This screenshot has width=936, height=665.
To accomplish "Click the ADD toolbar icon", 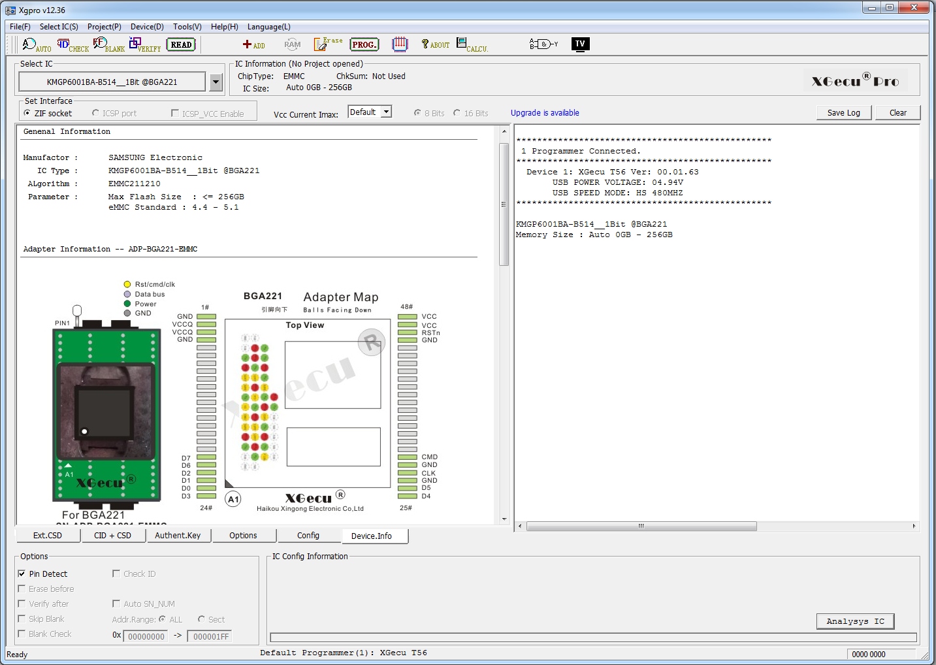I will click(x=253, y=44).
